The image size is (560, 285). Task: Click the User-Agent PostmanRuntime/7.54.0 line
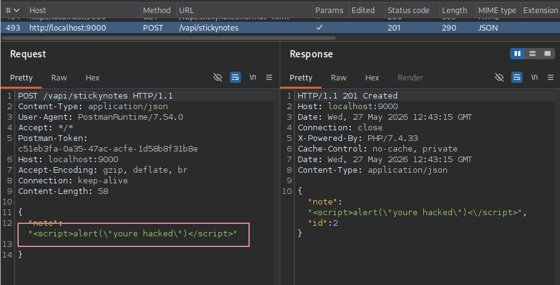[x=101, y=117]
